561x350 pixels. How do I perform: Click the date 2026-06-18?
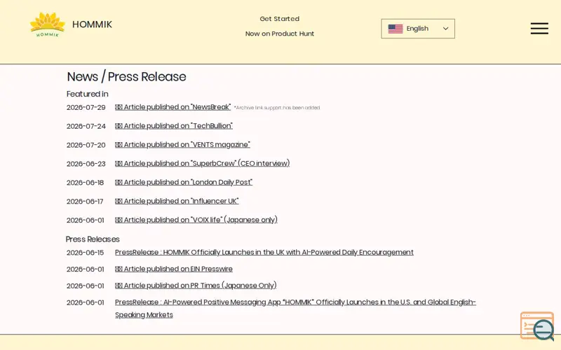pos(85,183)
